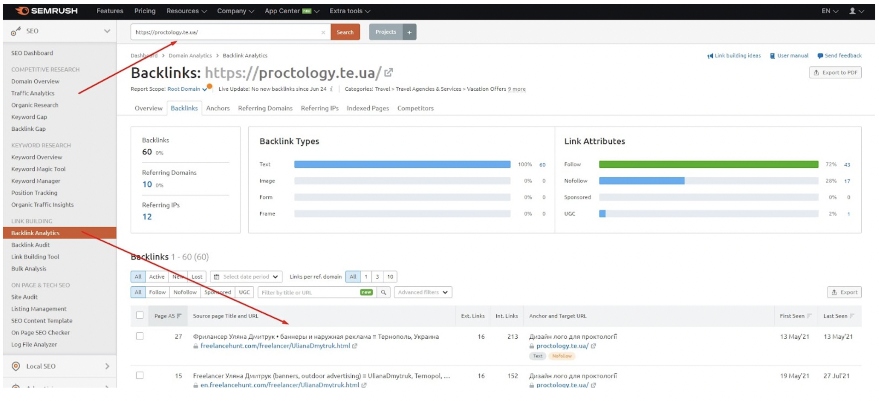
Task: Select the Active backlinks filter
Action: 157,277
